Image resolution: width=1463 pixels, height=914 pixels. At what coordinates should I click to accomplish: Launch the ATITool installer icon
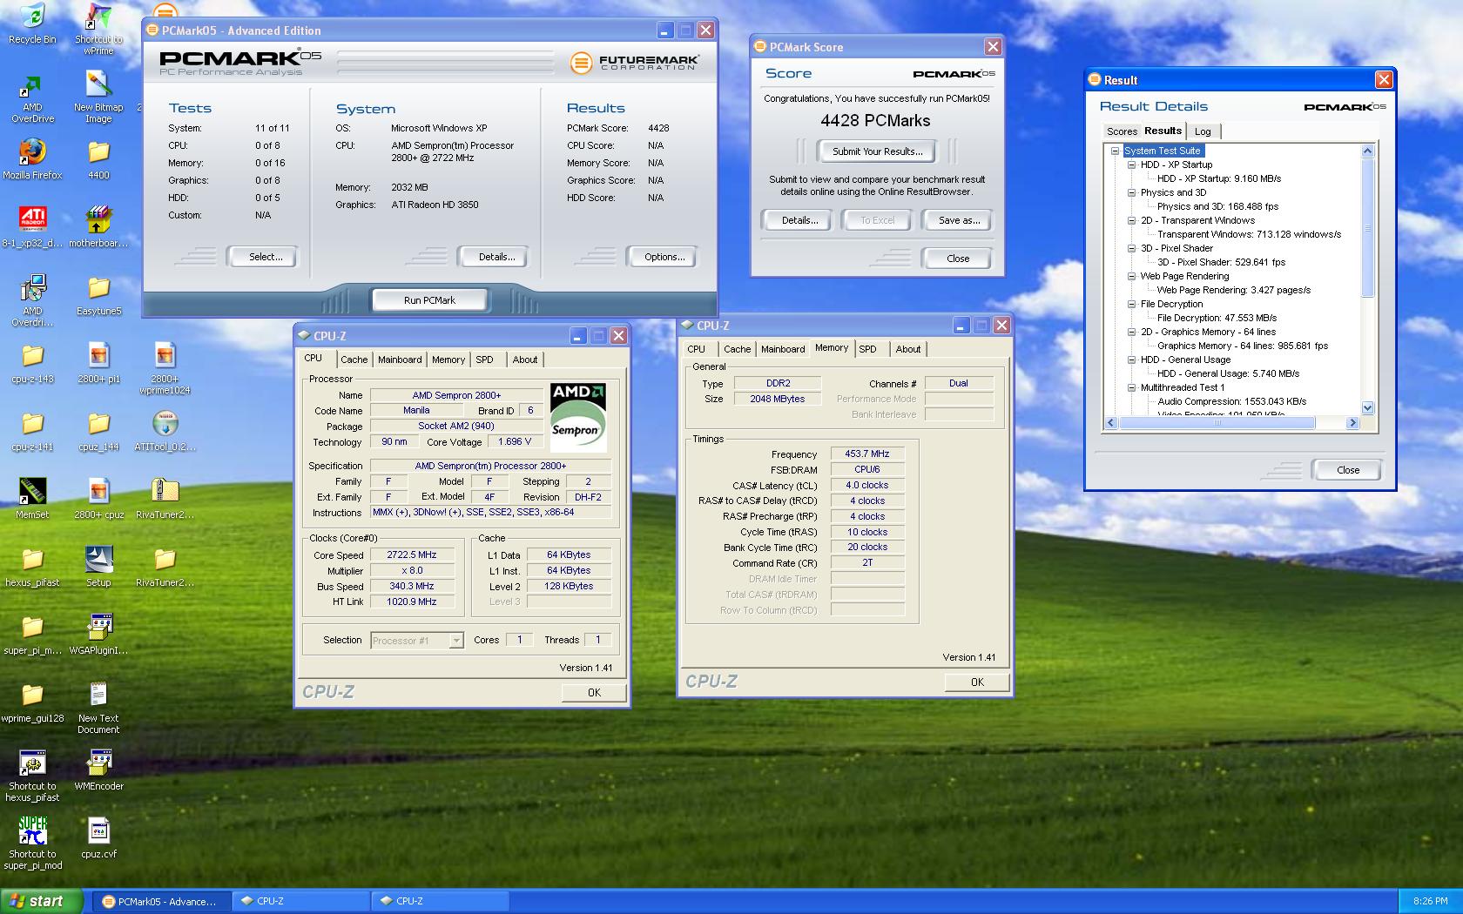[165, 431]
